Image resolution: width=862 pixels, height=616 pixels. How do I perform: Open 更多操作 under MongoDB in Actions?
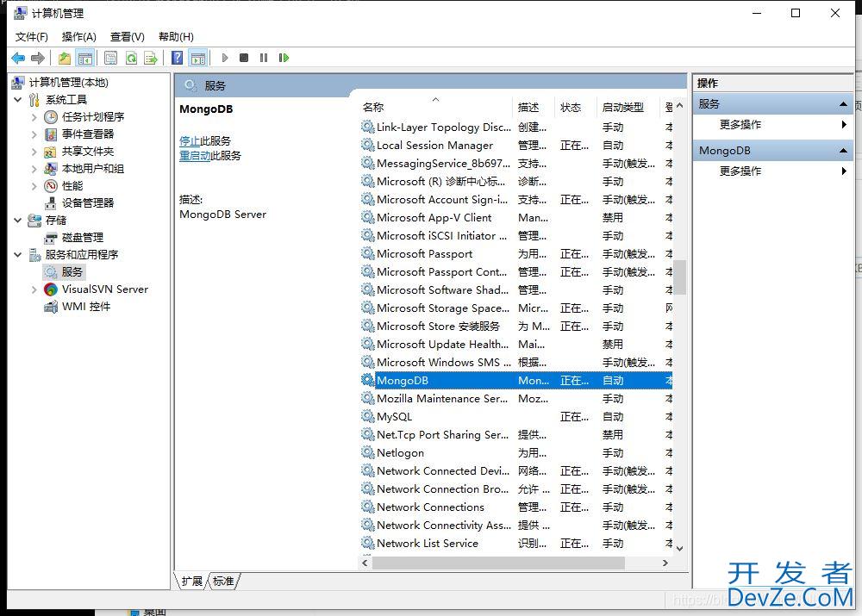coord(740,171)
